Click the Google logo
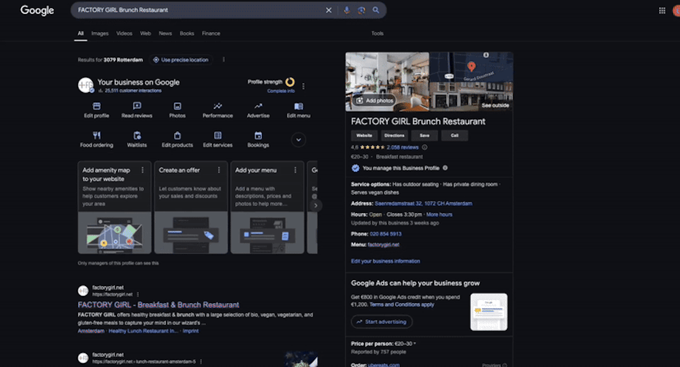 tap(37, 10)
